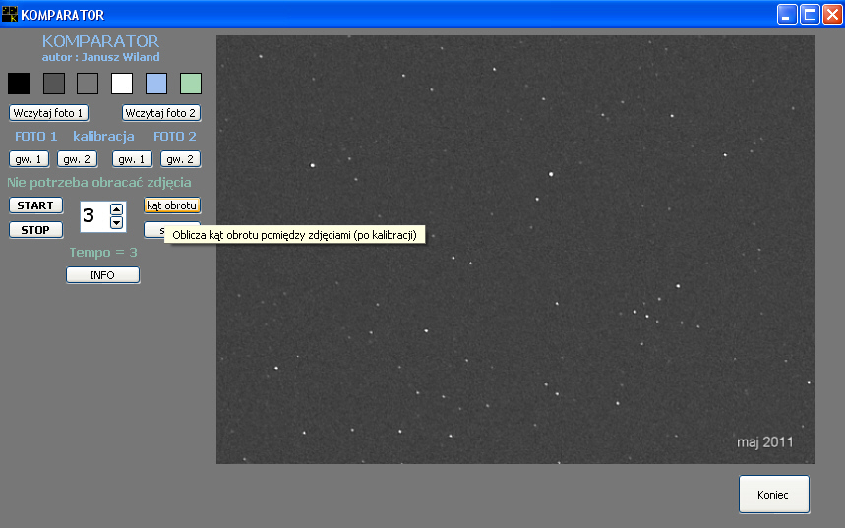Screen dimensions: 845x528
Task: Click the 'autor : Janusz Wiland' text
Action: point(100,57)
